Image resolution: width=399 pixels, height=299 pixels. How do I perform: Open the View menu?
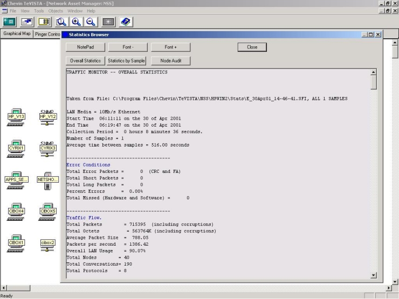(x=25, y=11)
